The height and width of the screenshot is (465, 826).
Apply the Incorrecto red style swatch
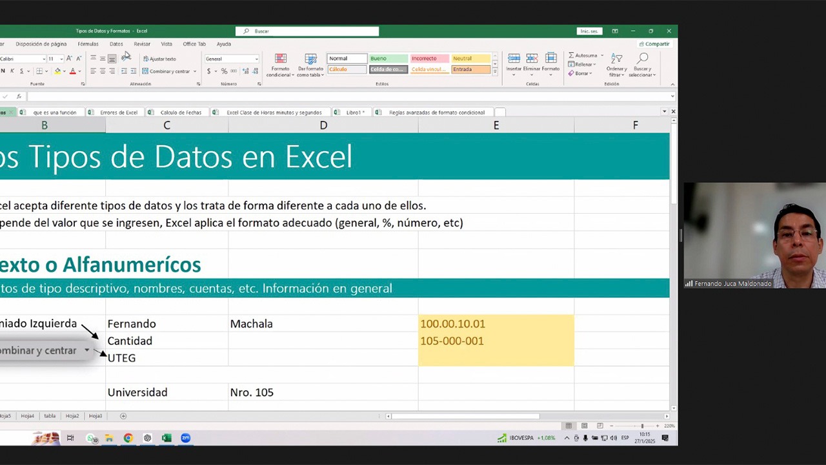(x=429, y=59)
